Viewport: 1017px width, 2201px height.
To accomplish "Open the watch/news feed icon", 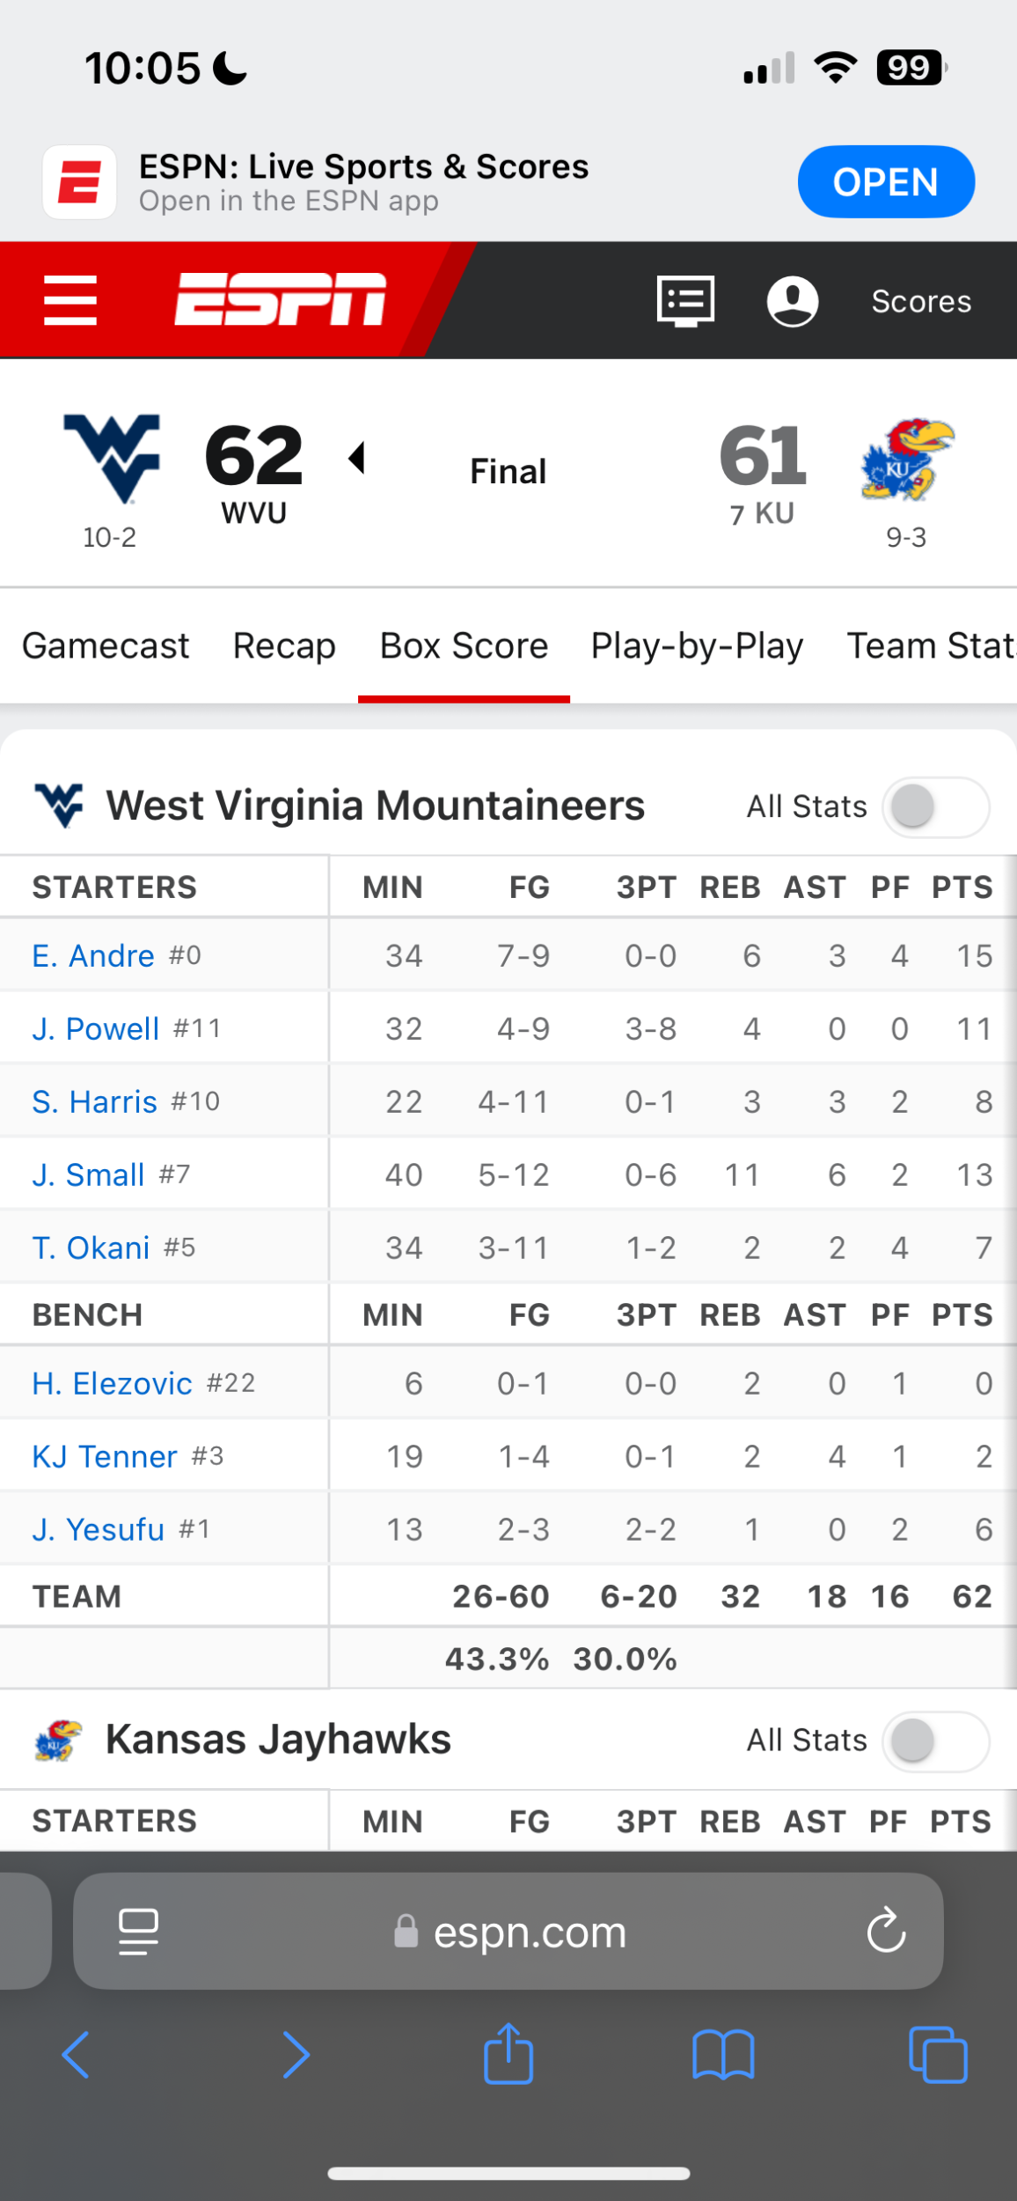I will pyautogui.click(x=685, y=301).
